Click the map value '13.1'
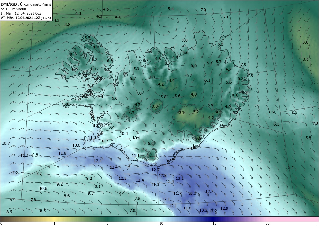The width and height of the screenshot is (319, 226). (203, 210)
